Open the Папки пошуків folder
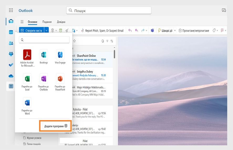This screenshot has width=233, height=150. click(32, 144)
